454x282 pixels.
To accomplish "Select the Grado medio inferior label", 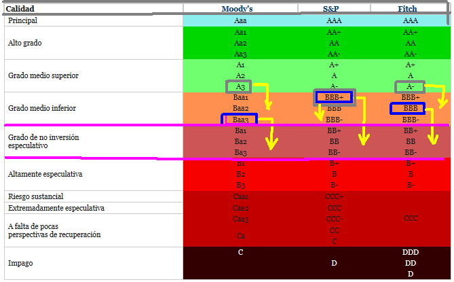I will [x=41, y=109].
